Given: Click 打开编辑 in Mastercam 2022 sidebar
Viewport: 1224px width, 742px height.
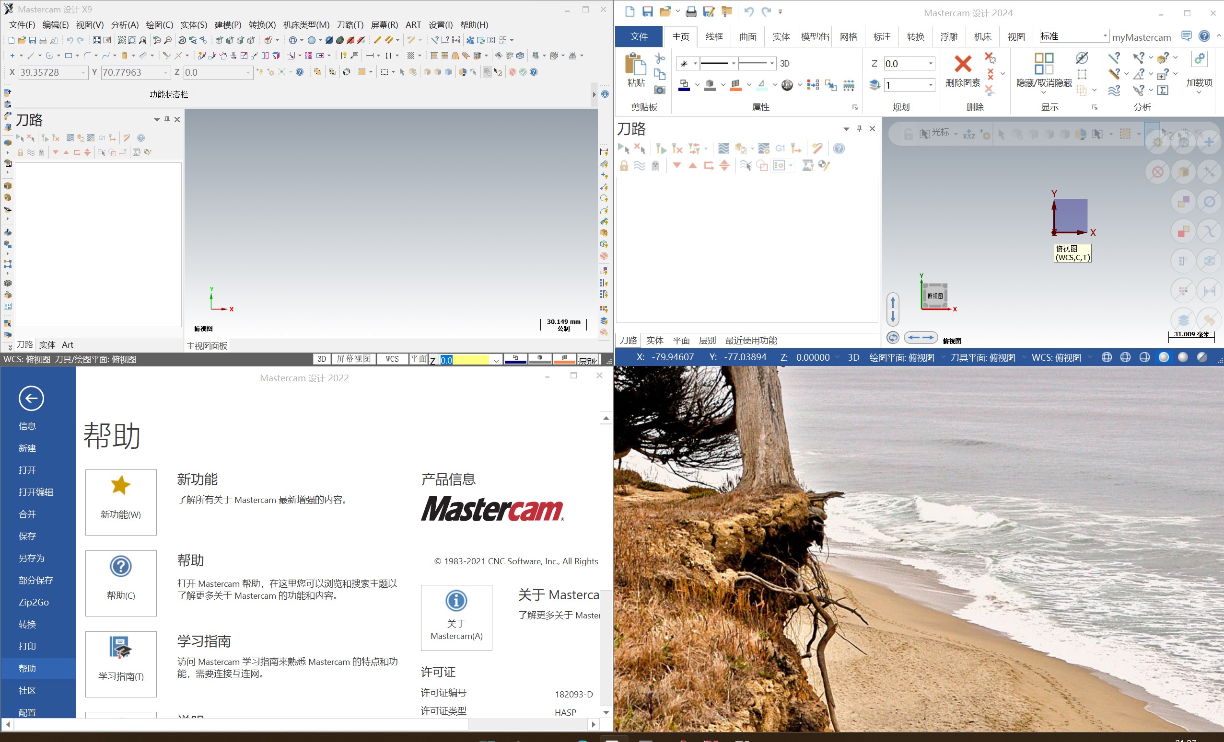Looking at the screenshot, I should click(x=36, y=492).
